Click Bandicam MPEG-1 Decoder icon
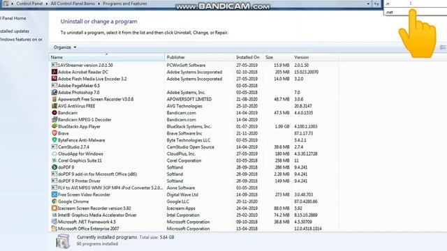Screen dimensions: 447x251 54,119
